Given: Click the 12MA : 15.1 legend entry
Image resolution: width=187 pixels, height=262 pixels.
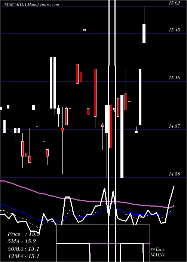Looking at the screenshot, I should pyautogui.click(x=23, y=256).
